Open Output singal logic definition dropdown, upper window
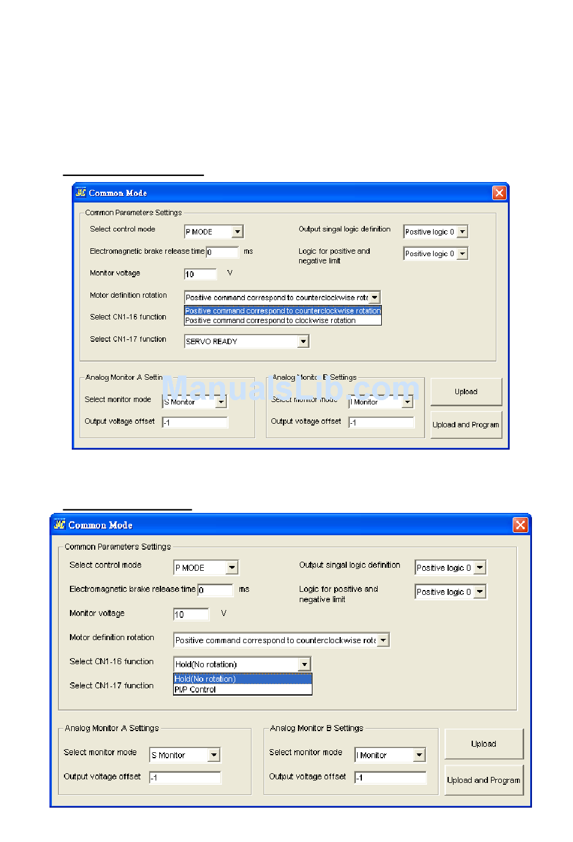Viewport: 573px width, 842px height. tap(462, 231)
